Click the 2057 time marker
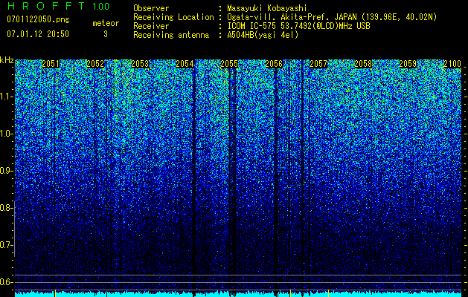The width and height of the screenshot is (468, 297). click(318, 64)
